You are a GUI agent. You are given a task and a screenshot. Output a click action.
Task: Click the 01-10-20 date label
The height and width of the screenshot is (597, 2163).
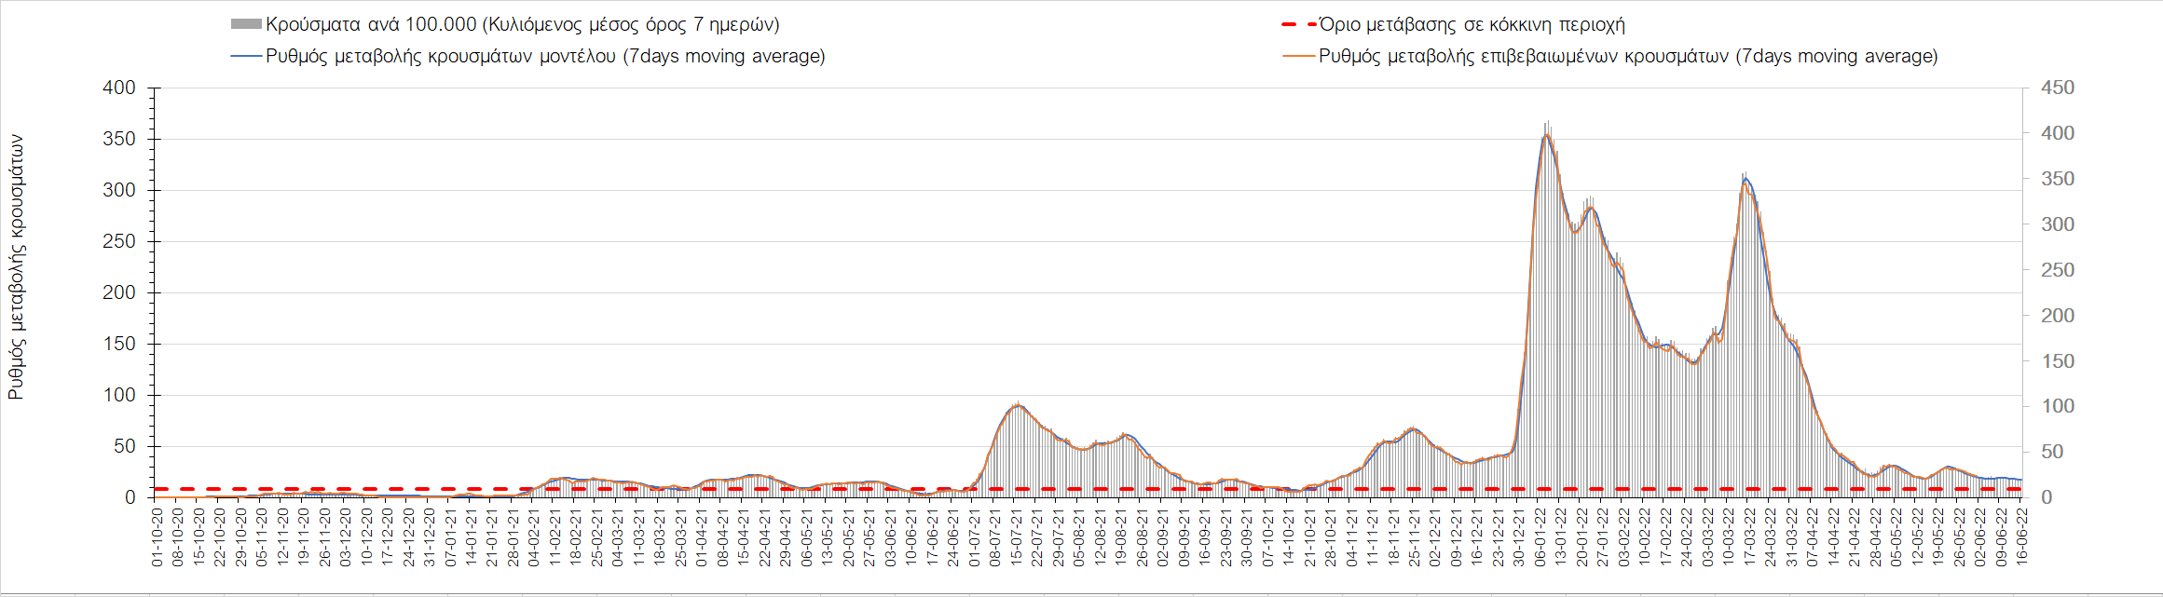(157, 537)
